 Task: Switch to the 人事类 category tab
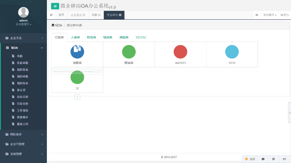[75, 37]
